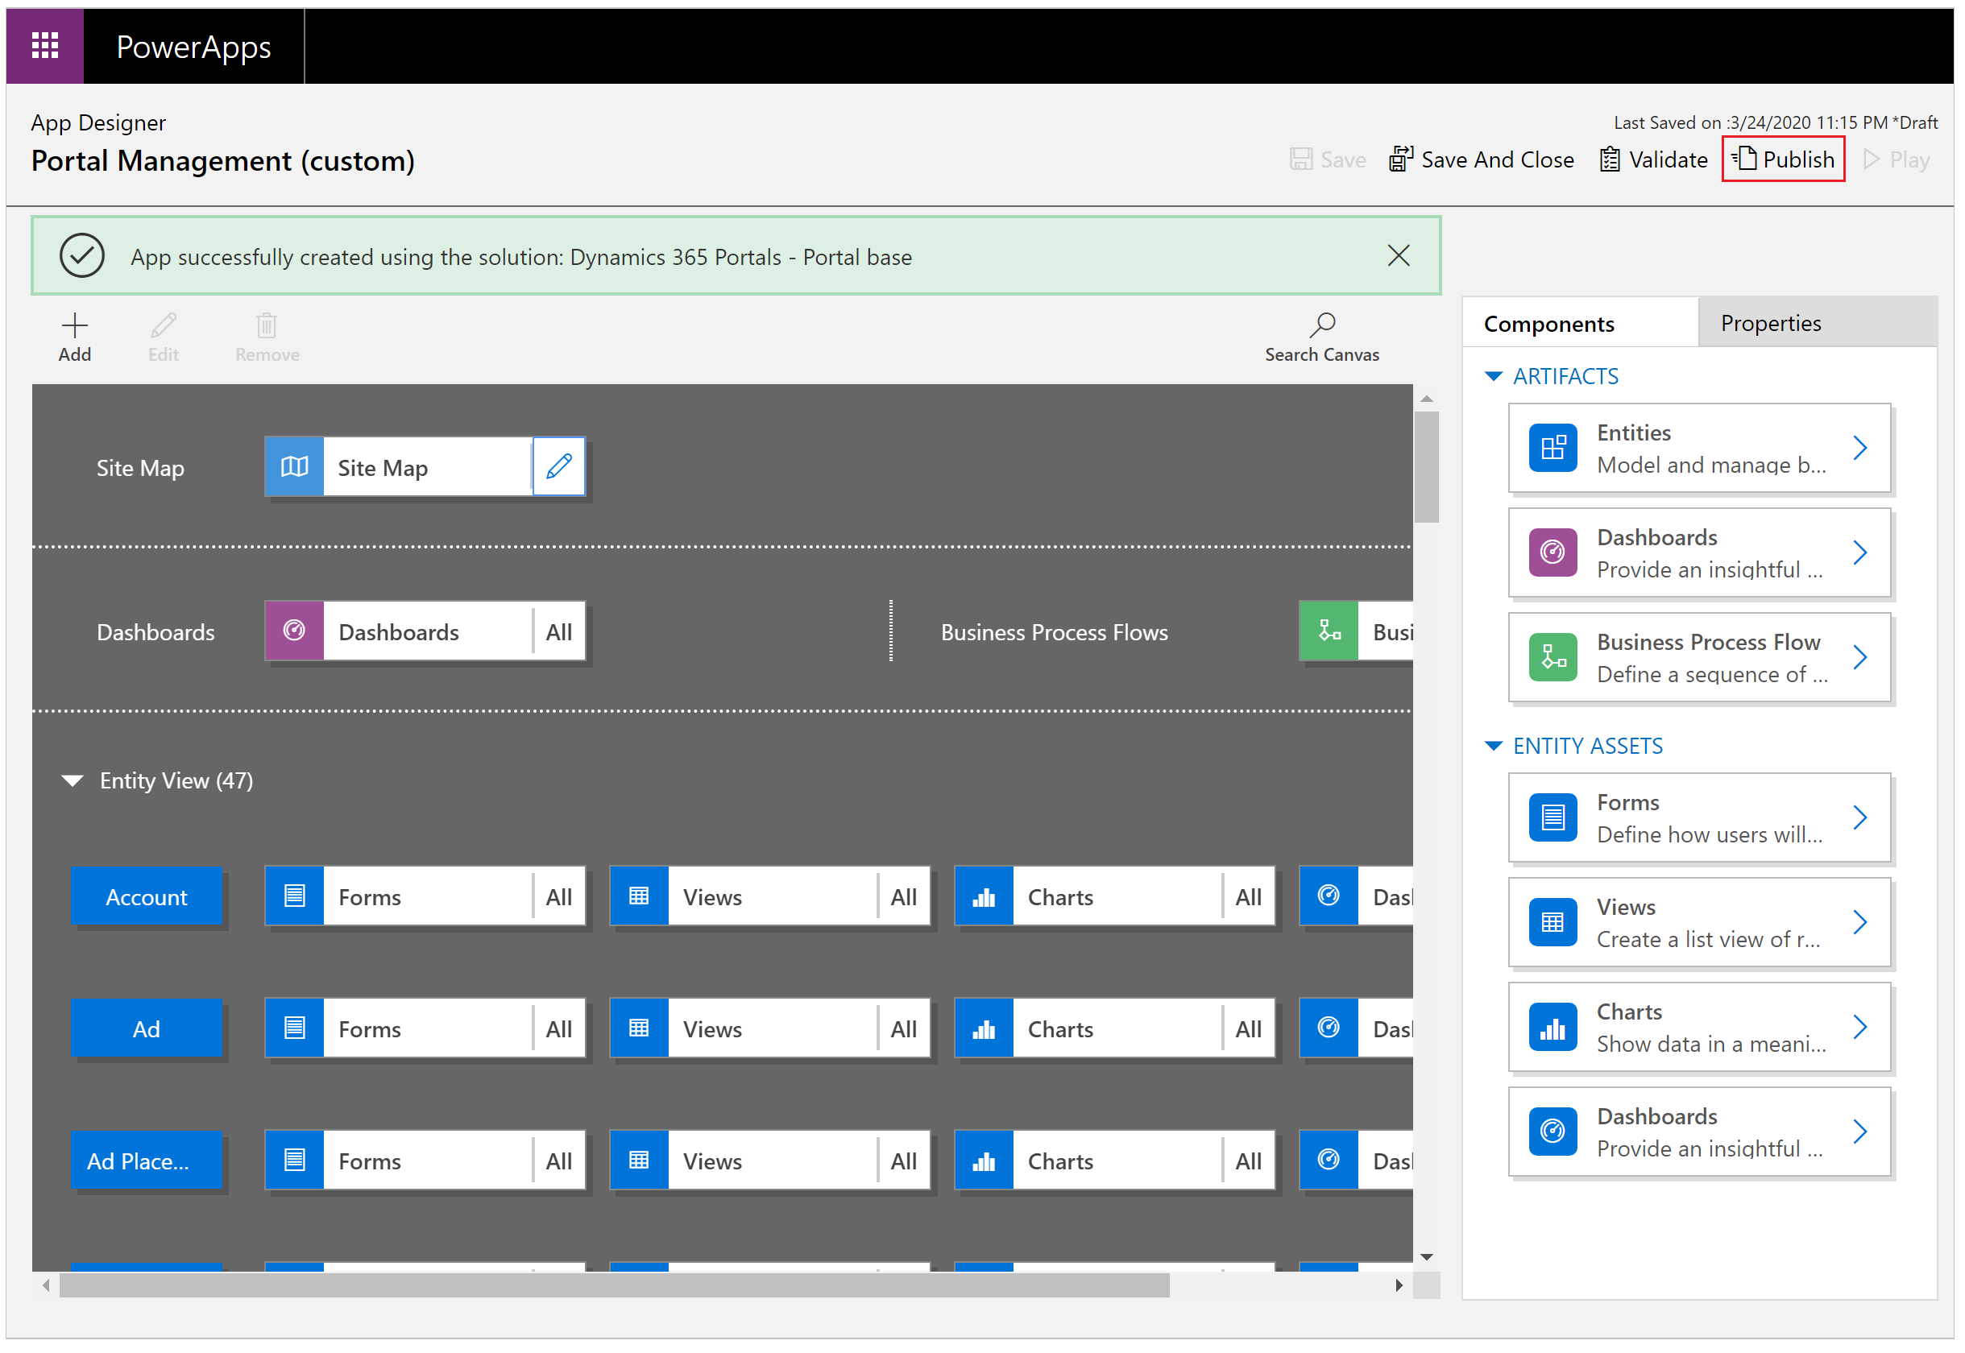1965x1353 pixels.
Task: Click the Publish button in the toolbar
Action: 1787,159
